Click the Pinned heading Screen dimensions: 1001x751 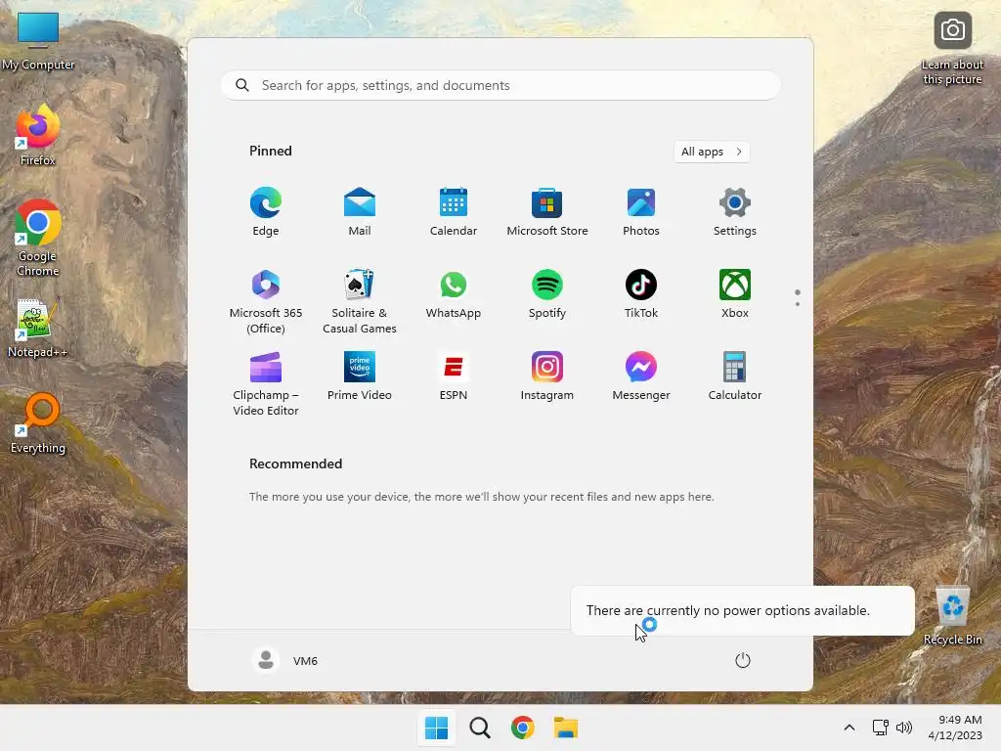coord(271,151)
